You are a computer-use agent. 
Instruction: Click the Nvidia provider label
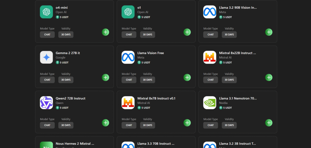pos(223,103)
